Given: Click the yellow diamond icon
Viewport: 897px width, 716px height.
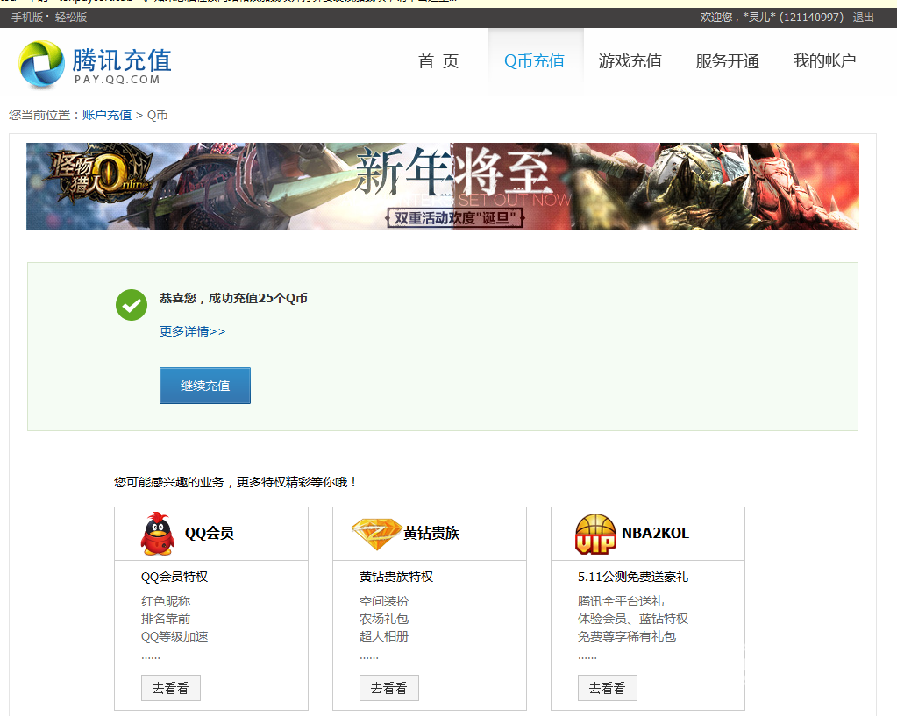Looking at the screenshot, I should tap(376, 534).
